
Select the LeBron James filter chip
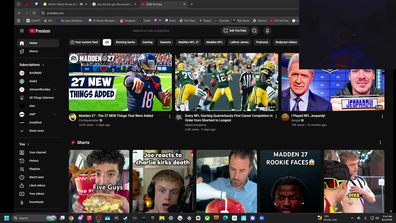[x=239, y=42]
